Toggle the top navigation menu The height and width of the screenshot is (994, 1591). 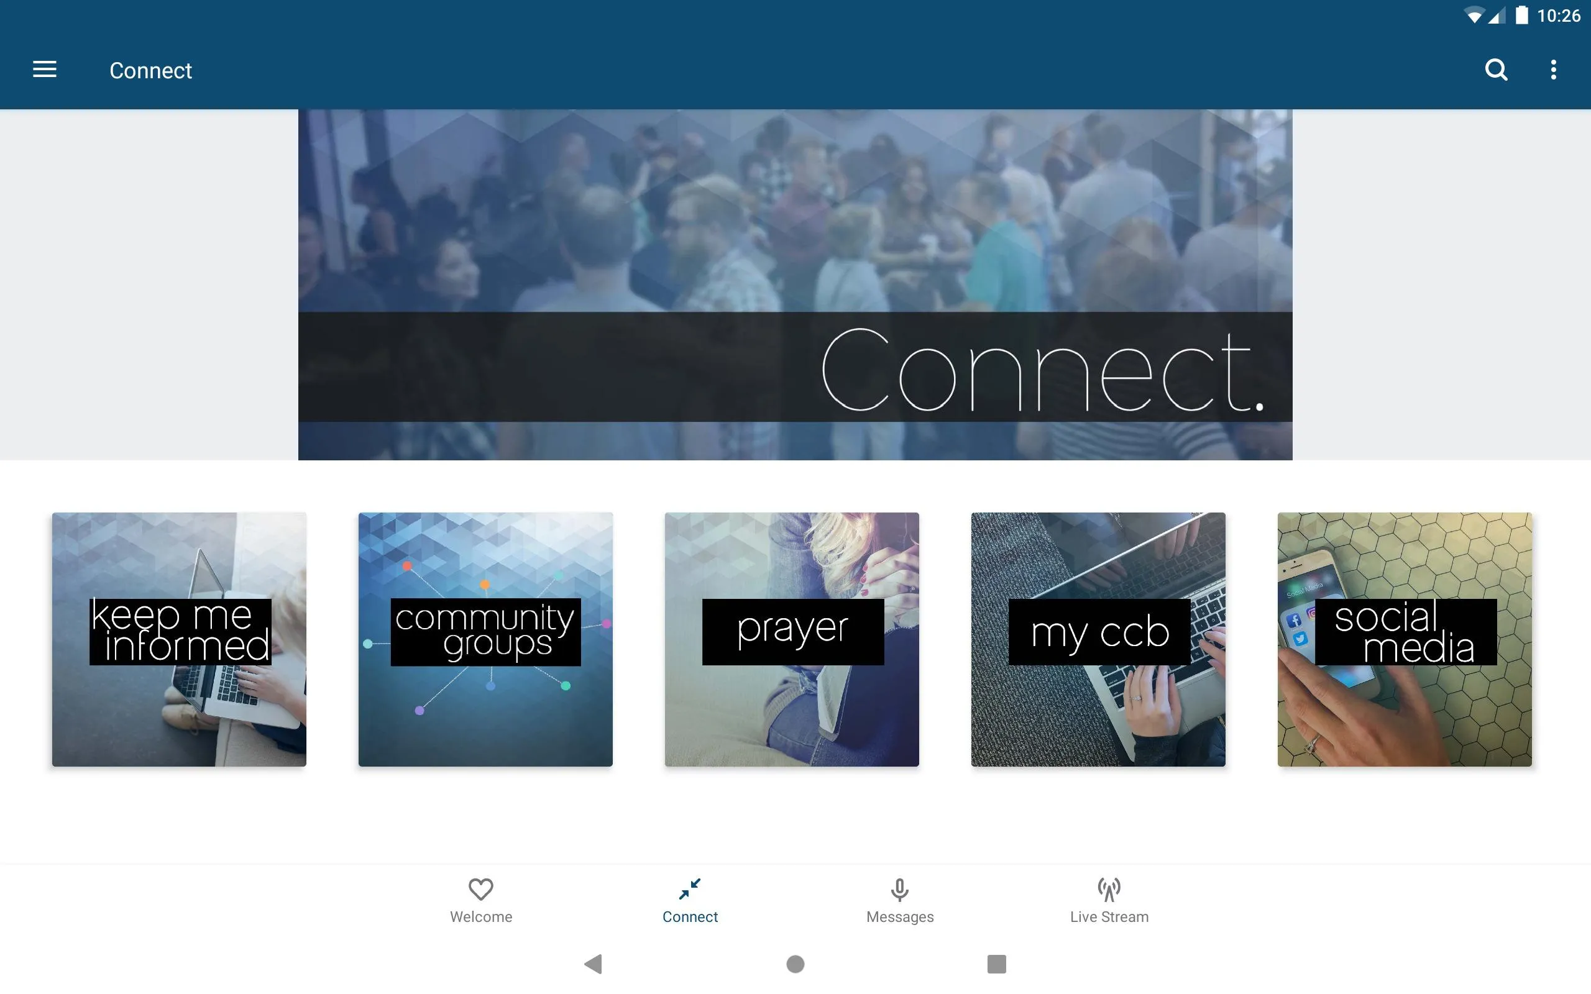45,70
